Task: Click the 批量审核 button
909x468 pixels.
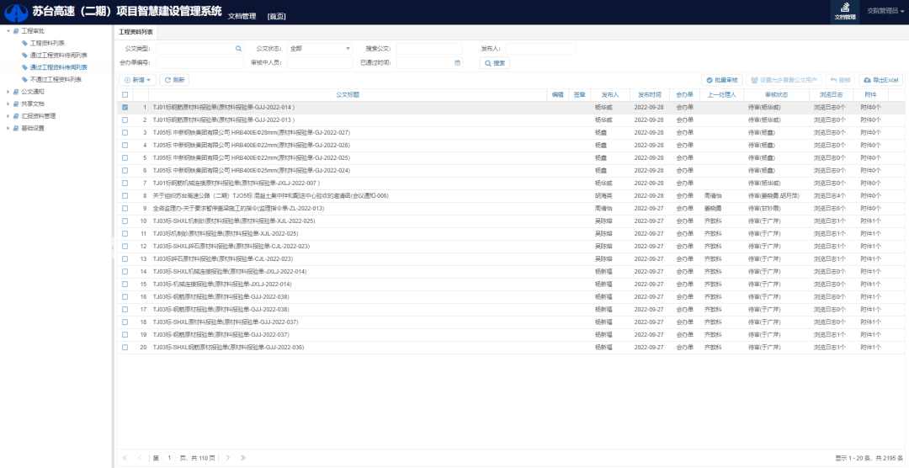Action: pos(722,80)
